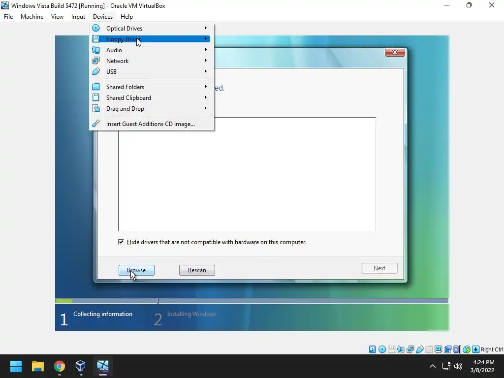
Task: Open the Help menu
Action: [126, 17]
